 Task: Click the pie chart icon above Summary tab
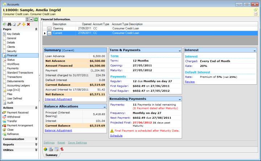[x=45, y=149]
